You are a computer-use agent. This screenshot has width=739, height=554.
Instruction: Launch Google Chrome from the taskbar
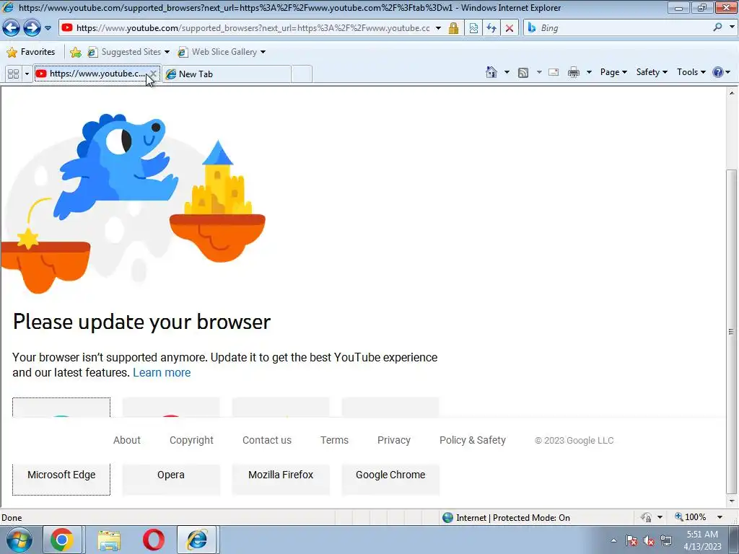pos(62,540)
